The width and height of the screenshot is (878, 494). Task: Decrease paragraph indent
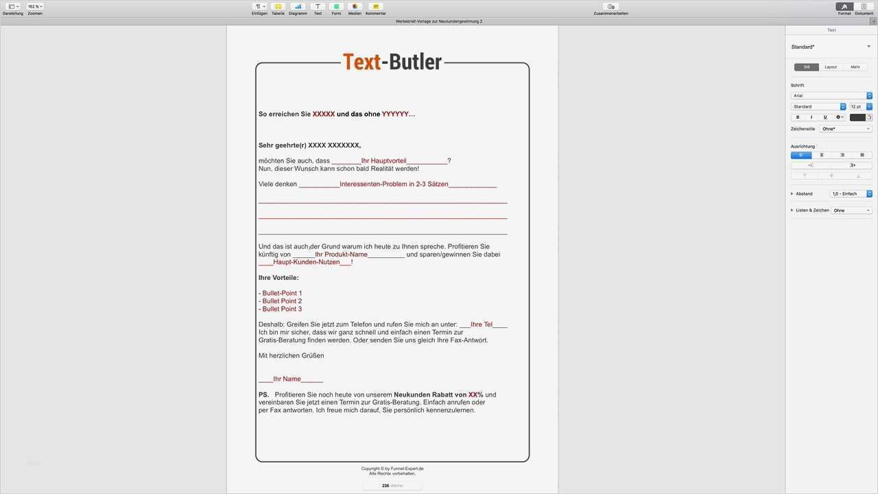pos(811,165)
